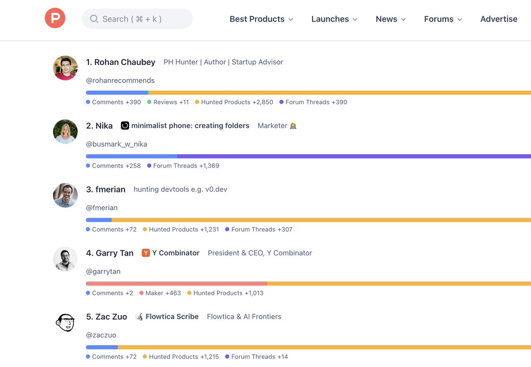Open Rohan Chaubey's avatar photo
The height and width of the screenshot is (367, 531).
click(x=65, y=68)
